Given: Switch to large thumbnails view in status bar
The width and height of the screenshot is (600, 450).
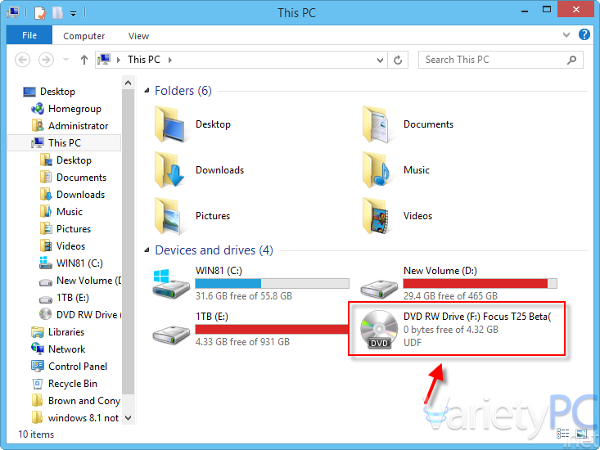Looking at the screenshot, I should pos(581,434).
